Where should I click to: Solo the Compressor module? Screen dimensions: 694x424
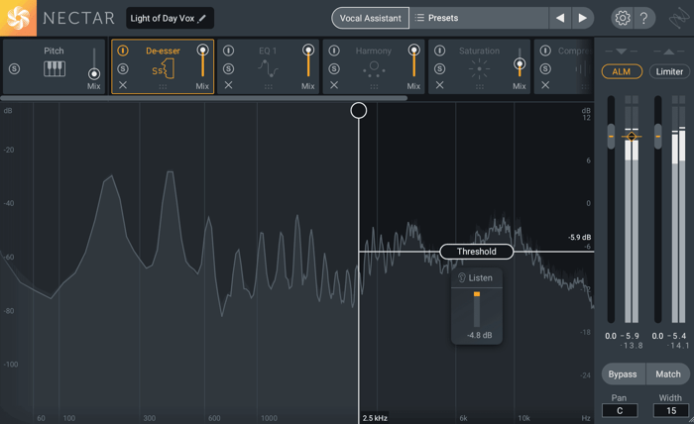pos(545,69)
